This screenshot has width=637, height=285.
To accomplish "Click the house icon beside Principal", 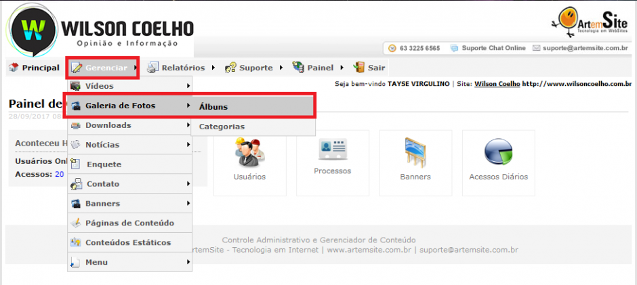I will [x=14, y=68].
